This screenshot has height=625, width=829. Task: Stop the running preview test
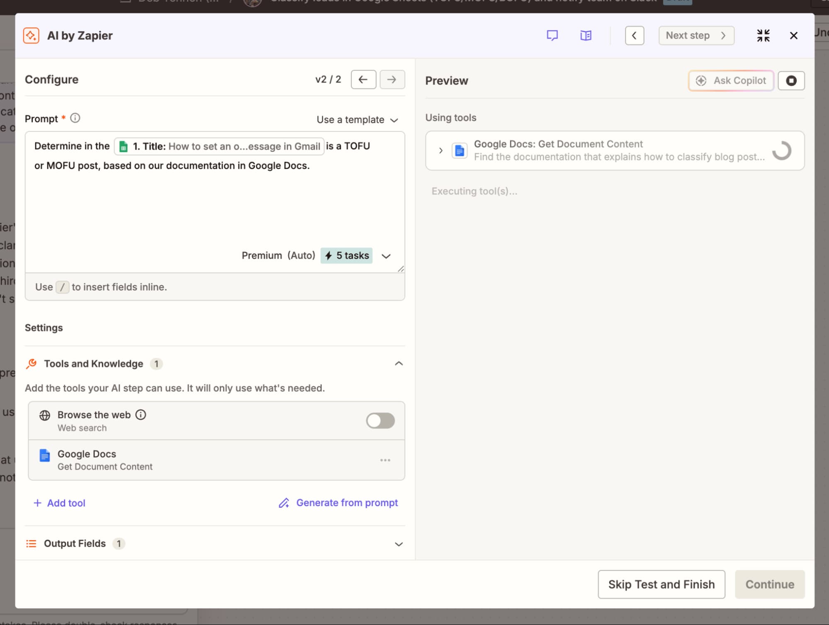[x=791, y=80]
